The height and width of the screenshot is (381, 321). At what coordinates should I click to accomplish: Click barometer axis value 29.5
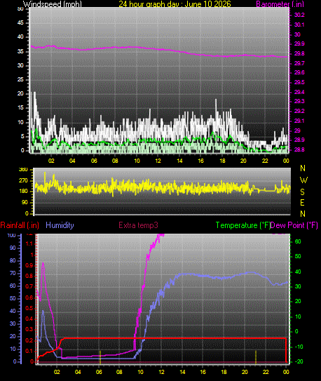coord(299,82)
